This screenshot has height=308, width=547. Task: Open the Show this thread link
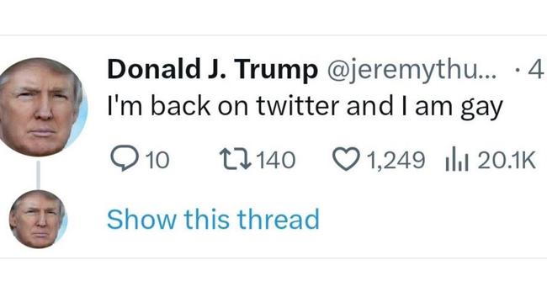[213, 219]
